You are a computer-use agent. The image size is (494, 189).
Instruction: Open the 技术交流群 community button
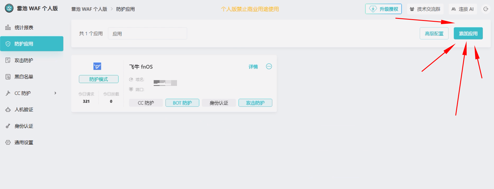click(x=425, y=9)
